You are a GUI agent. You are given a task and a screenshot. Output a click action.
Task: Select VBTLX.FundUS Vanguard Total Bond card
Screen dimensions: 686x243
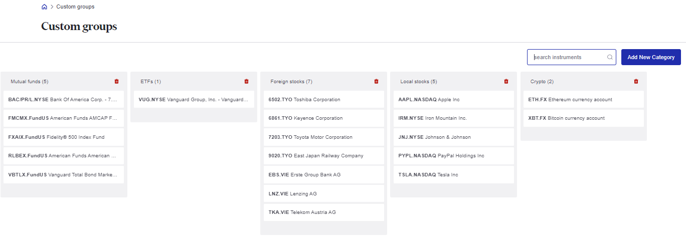pos(64,175)
